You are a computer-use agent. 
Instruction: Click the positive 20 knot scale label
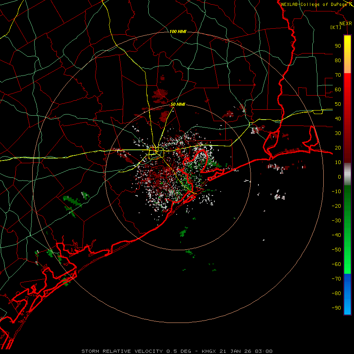pyautogui.click(x=338, y=148)
